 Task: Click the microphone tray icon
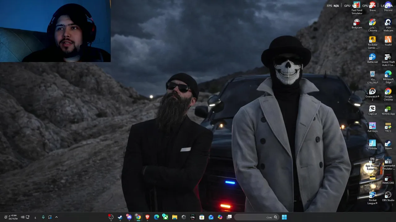tap(43, 217)
